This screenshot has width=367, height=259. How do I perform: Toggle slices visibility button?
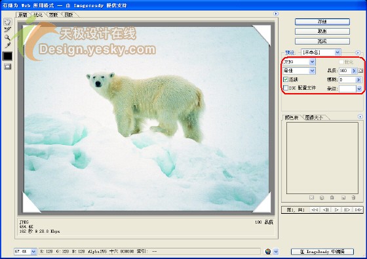(x=7, y=67)
